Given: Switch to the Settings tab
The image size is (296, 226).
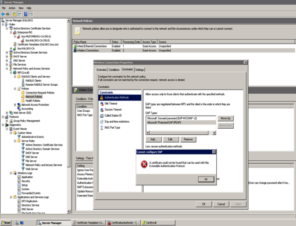Looking at the screenshot, I should coord(140,69).
